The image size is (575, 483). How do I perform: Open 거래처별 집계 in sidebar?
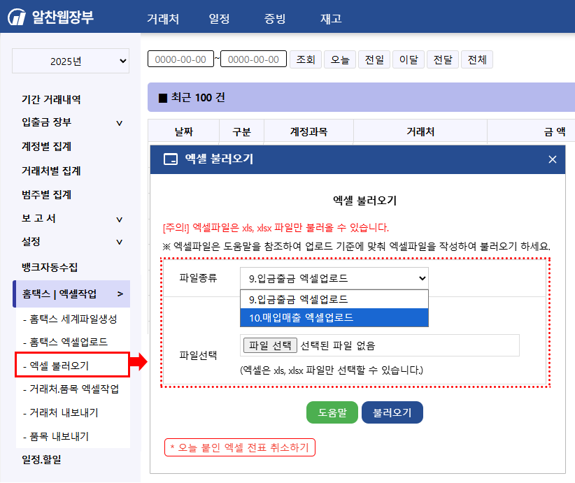coord(51,171)
